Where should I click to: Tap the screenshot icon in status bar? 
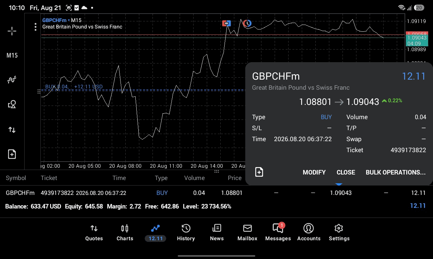pos(69,7)
